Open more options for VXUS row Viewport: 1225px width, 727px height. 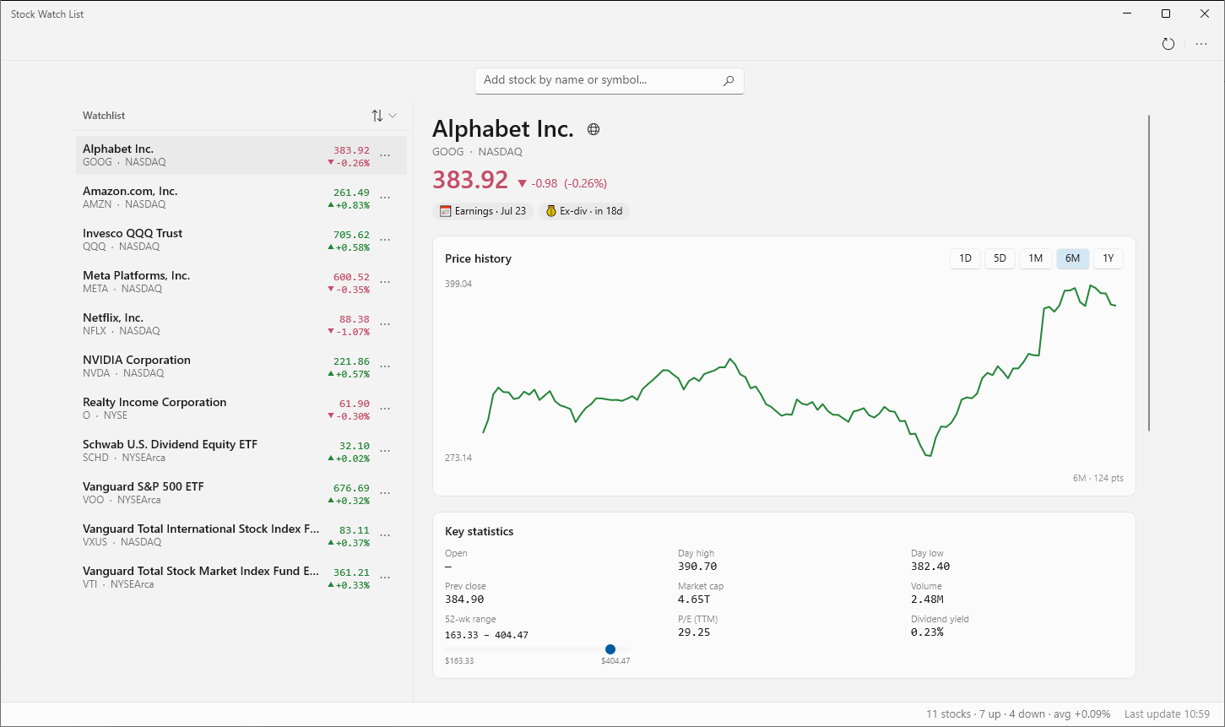tap(385, 535)
